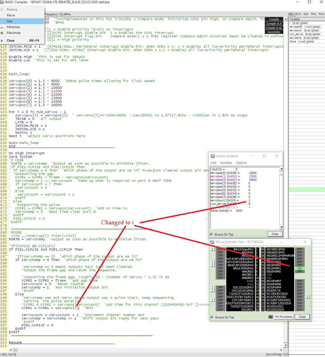Click the Compile & AL button
325x357 pixels.
coord(274,28)
